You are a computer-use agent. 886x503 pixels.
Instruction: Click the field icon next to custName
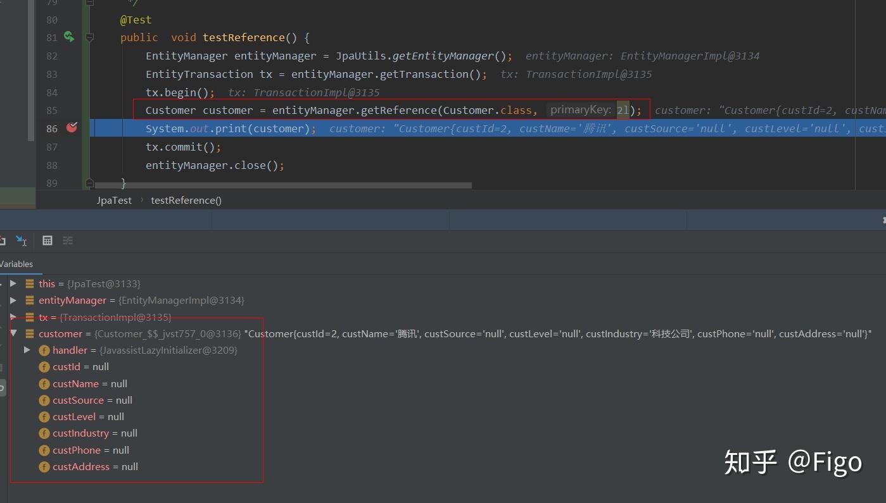(x=44, y=383)
